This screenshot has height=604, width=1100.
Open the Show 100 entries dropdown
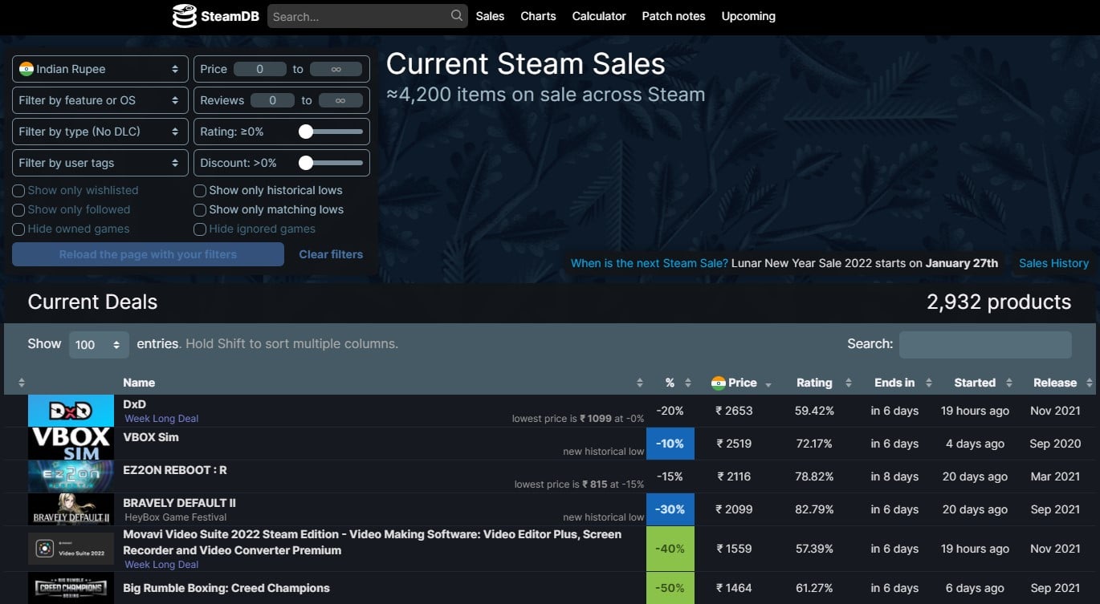tap(99, 344)
